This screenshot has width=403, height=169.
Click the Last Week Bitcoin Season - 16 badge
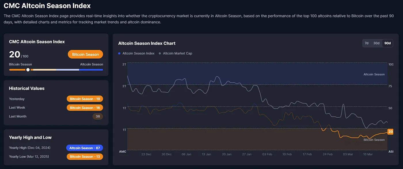point(85,108)
